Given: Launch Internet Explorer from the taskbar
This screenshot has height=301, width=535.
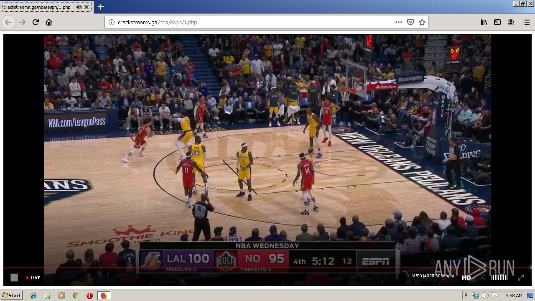Looking at the screenshot, I should (x=33, y=296).
